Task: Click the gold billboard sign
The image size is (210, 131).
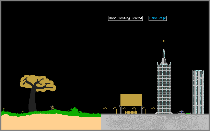Action: pos(131,100)
